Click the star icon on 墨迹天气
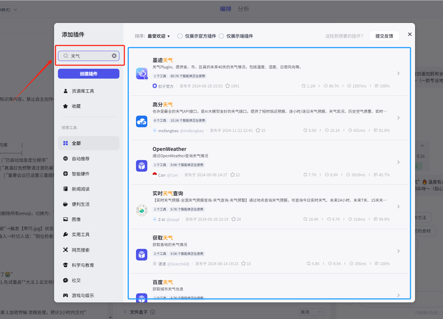 click(228, 86)
